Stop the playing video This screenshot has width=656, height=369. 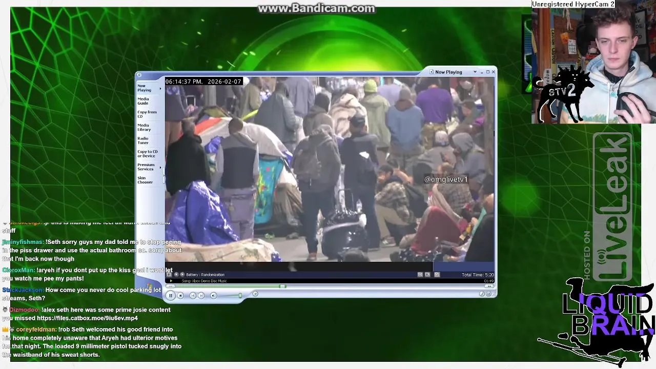tap(180, 295)
